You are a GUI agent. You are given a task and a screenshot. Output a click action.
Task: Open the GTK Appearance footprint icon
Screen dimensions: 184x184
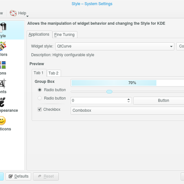(3, 102)
